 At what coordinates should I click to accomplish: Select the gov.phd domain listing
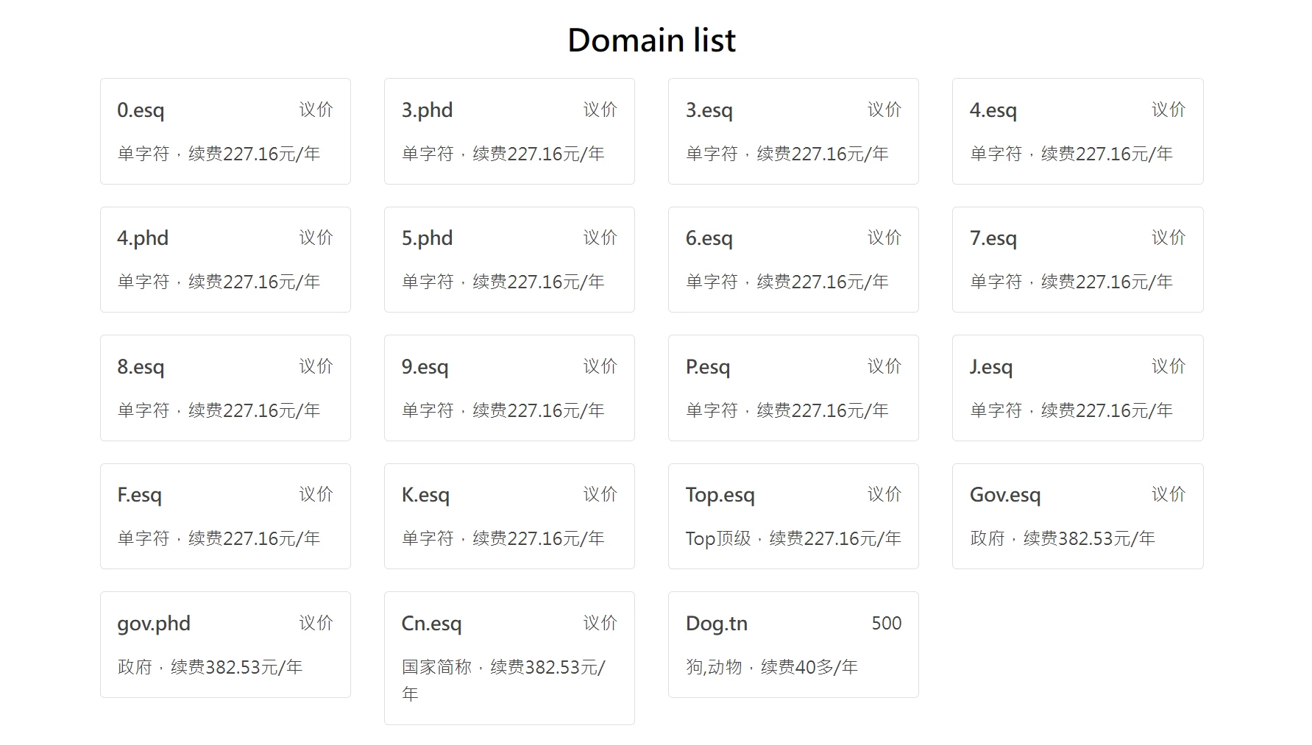pyautogui.click(x=225, y=644)
